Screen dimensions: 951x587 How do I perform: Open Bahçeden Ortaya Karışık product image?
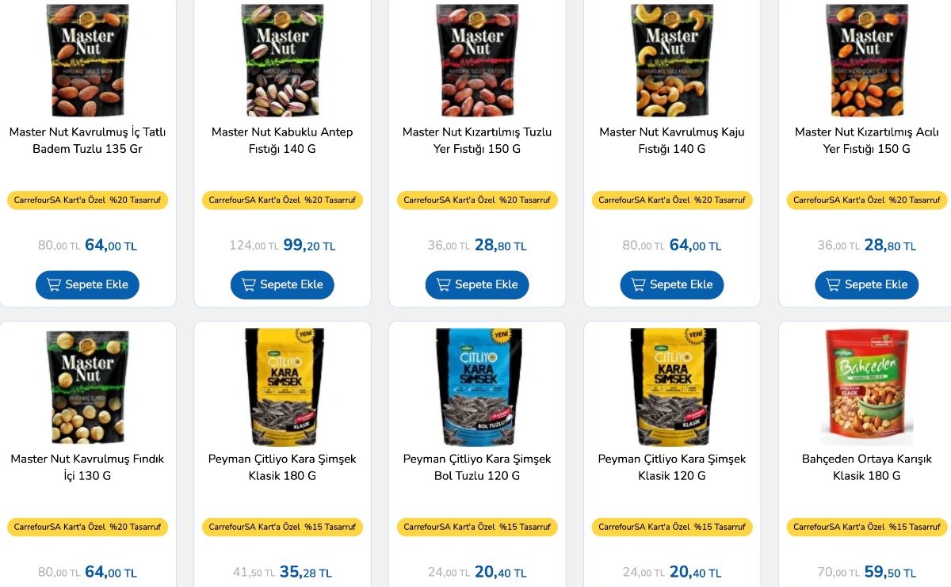click(867, 387)
